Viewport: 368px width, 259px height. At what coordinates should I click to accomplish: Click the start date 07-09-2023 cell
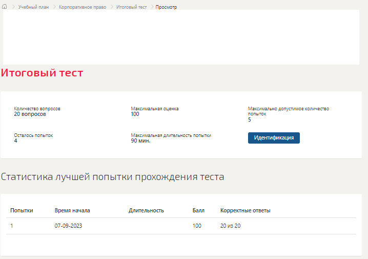68,226
